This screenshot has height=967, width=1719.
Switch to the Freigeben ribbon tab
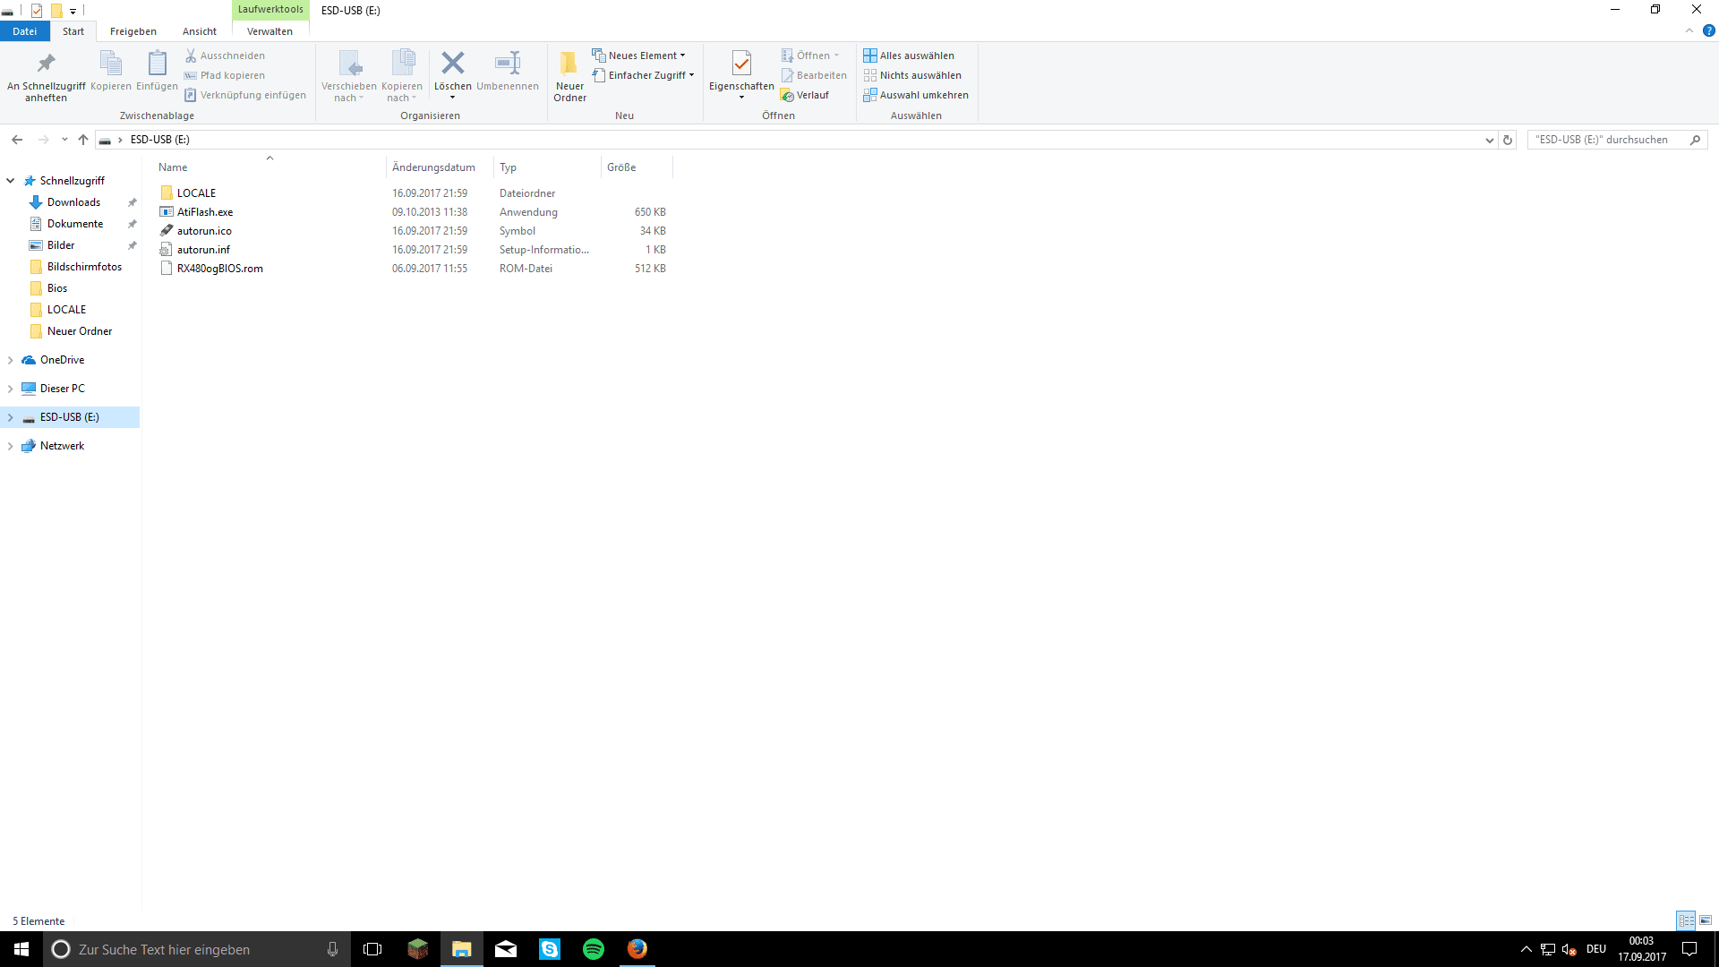pos(133,31)
